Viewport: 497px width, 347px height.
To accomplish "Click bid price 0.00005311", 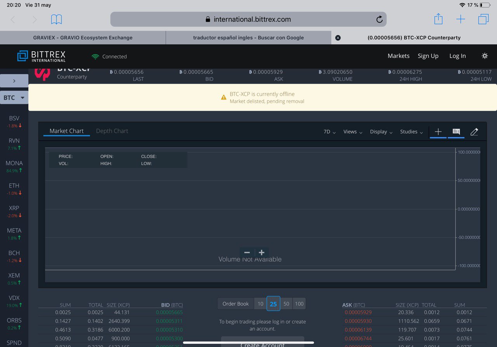I will [169, 321].
